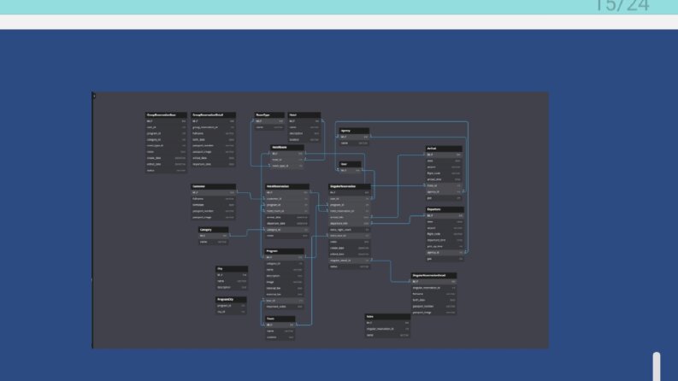Select the ProgramCity table header

point(231,299)
